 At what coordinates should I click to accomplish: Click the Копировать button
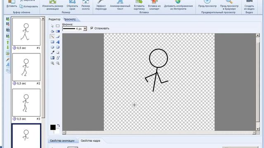point(28,7)
